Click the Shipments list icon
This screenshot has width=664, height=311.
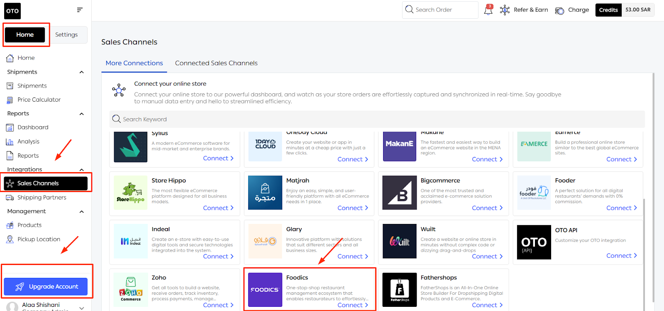point(10,86)
